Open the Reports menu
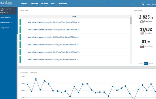Viewport: 156px width, 99px height. click(24, 4)
